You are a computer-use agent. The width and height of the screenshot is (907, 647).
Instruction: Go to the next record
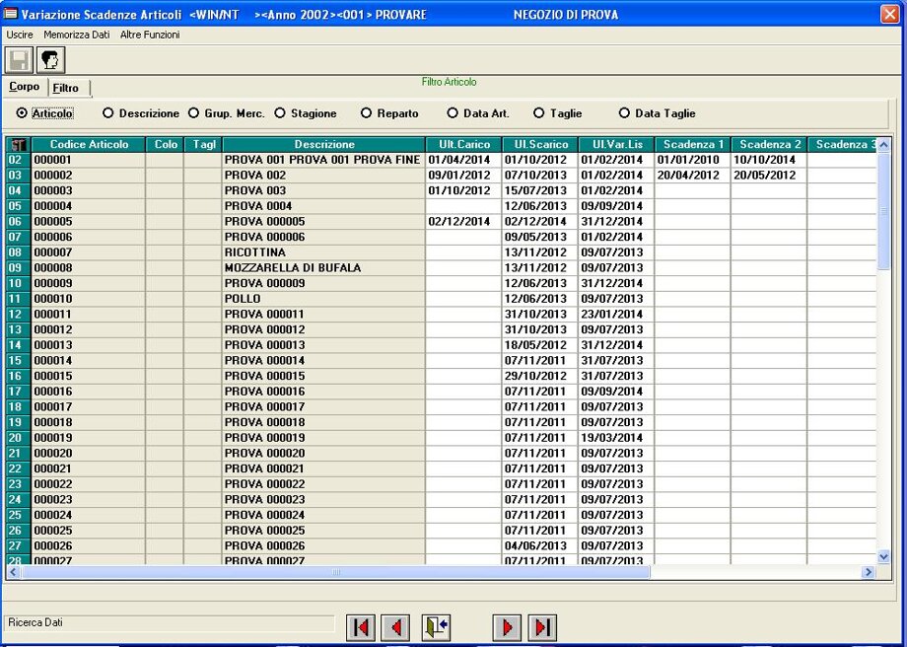[507, 627]
